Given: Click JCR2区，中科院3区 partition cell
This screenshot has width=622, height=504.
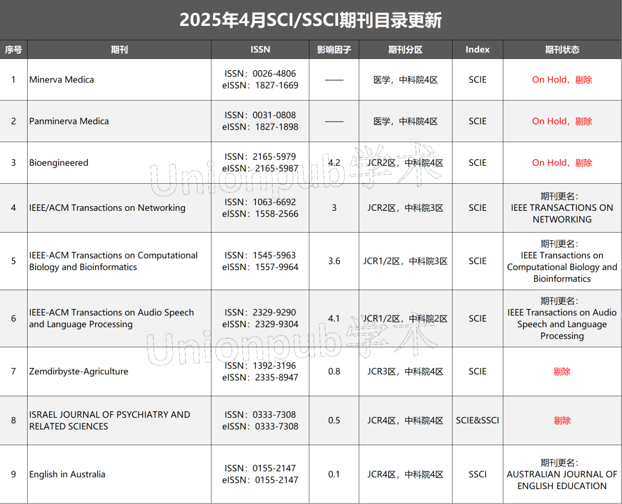Looking at the screenshot, I should (405, 207).
